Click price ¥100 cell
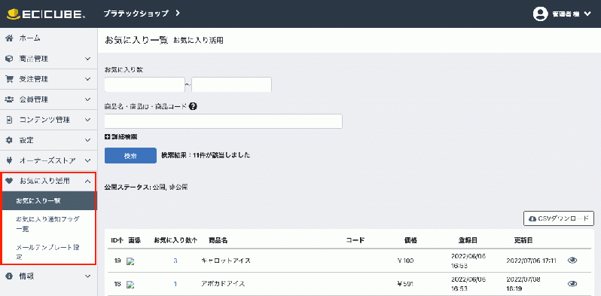This screenshot has width=601, height=296. [405, 261]
